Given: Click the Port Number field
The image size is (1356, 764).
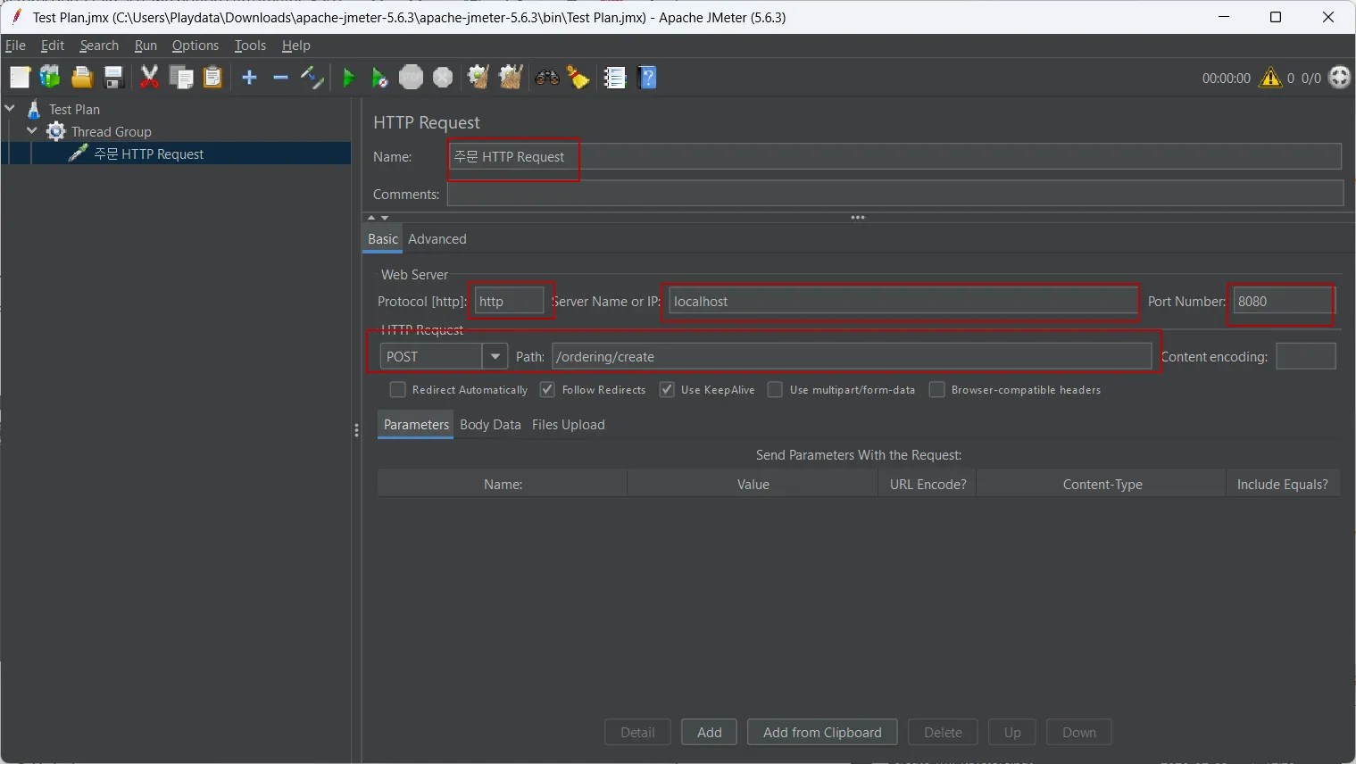Looking at the screenshot, I should click(1283, 302).
